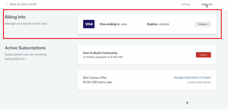Click the Expires date text
This screenshot has height=109, width=228.
coord(158,24)
